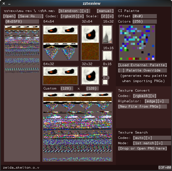Click the [Save As...] button
The width and height of the screenshot is (172, 171).
(x=31, y=16)
